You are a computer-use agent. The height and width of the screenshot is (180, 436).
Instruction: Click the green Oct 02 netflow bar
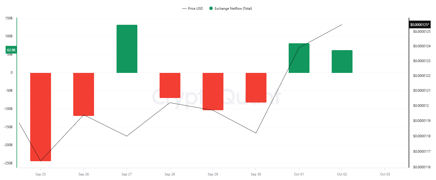coord(342,62)
